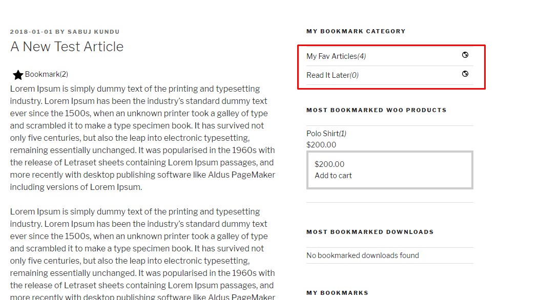Screen dimensions: 539x300
Task: Open the 2018-01-01 post date link
Action: tap(31, 32)
